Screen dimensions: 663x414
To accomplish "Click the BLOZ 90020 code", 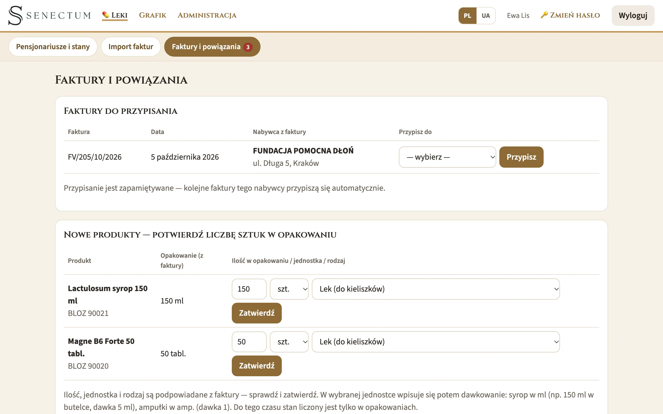I will 88,366.
